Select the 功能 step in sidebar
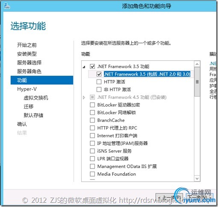 (42, 80)
